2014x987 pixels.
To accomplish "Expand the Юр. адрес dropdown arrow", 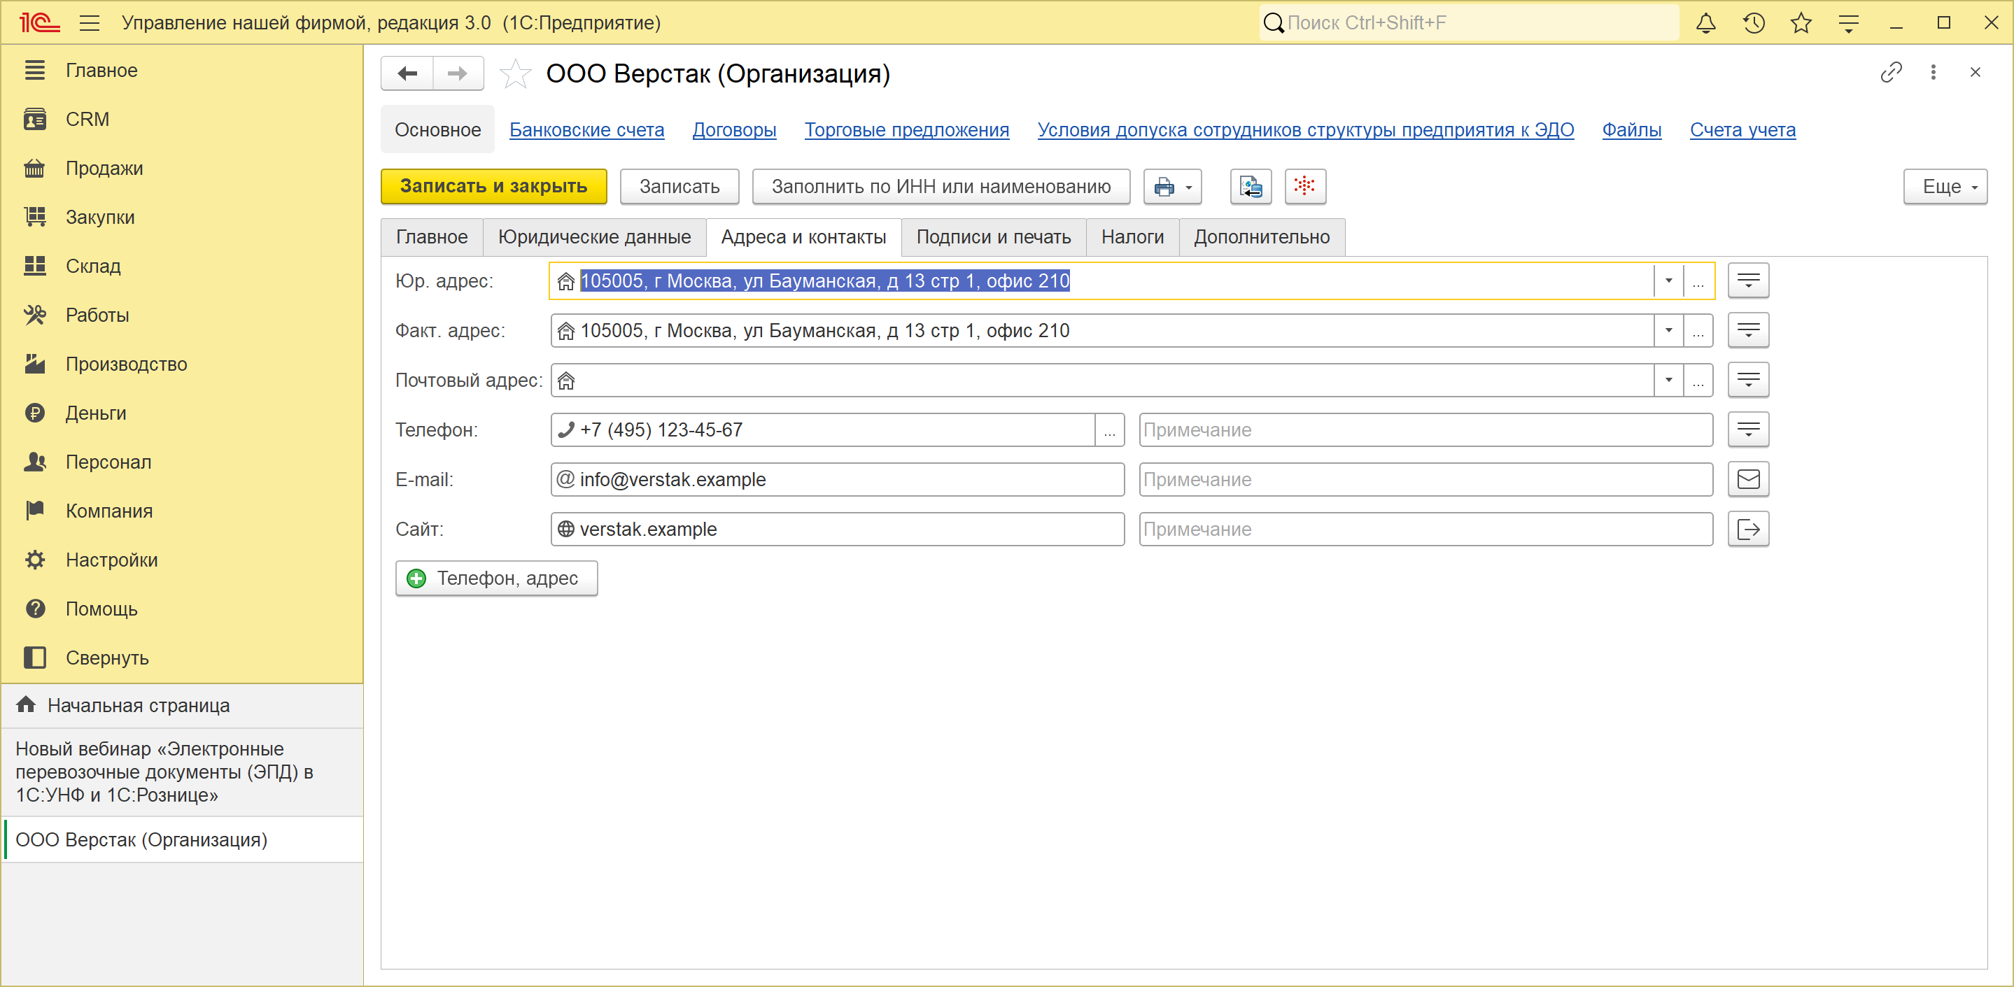I will tap(1668, 281).
